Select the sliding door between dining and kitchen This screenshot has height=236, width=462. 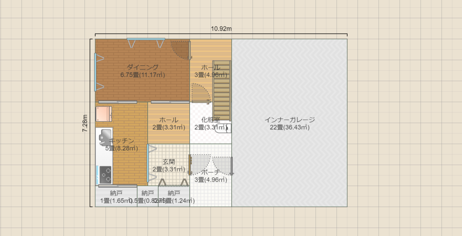coord(118,102)
